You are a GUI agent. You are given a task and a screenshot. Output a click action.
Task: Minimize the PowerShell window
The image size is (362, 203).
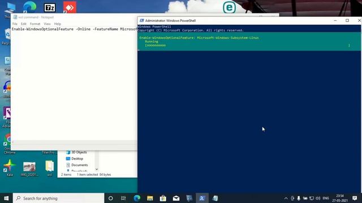coord(335,20)
